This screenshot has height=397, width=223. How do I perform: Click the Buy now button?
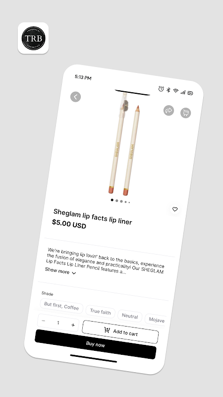pyautogui.click(x=96, y=344)
